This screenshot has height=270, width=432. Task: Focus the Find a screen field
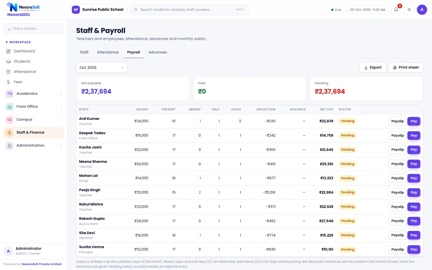[x=34, y=29]
